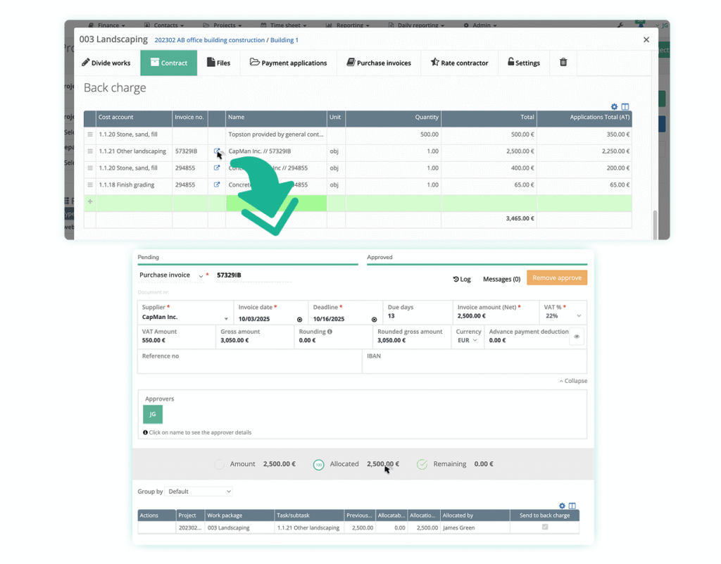Toggle the eye icon next to Advance payment deduction
The width and height of the screenshot is (721, 564).
tap(576, 337)
